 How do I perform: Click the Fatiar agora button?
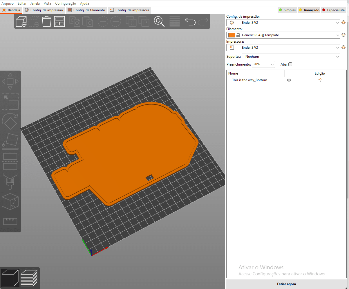(286, 284)
